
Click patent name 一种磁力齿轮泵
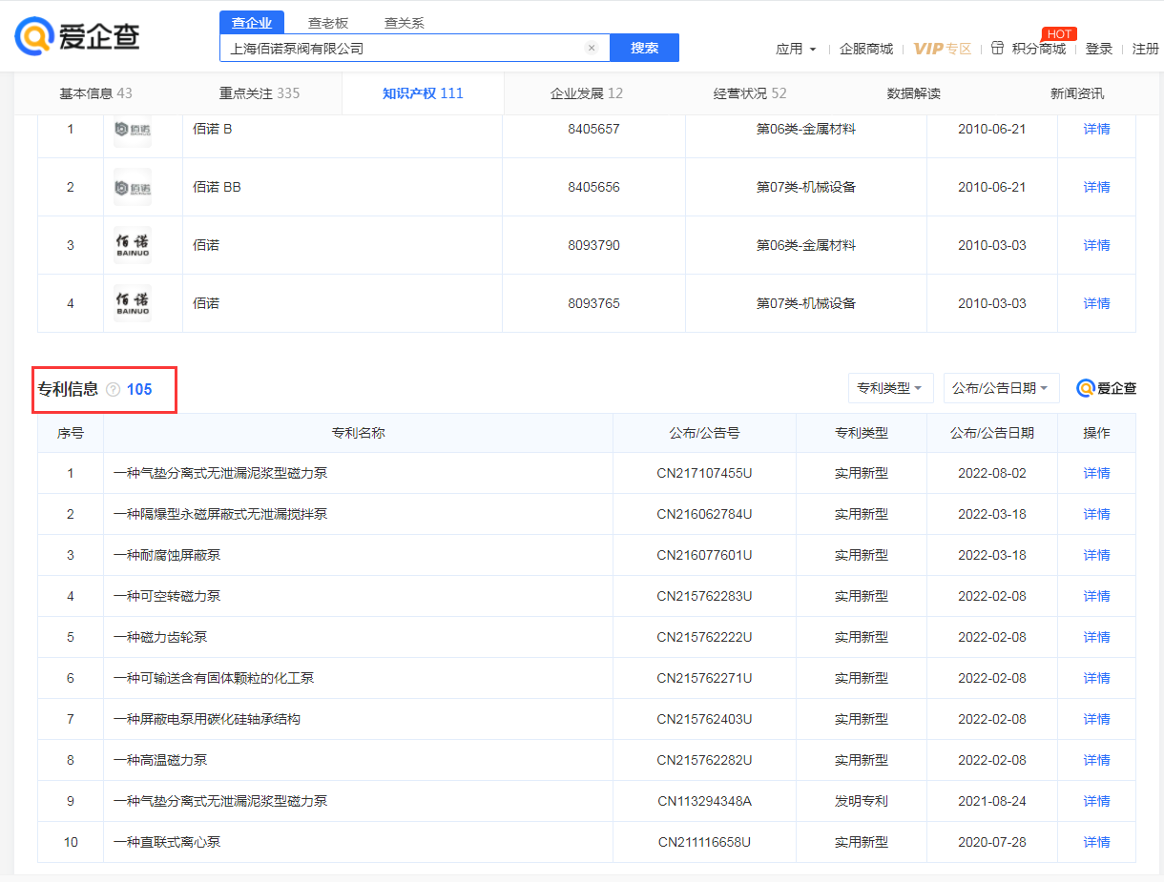pos(160,637)
